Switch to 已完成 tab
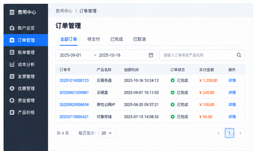This screenshot has height=151, width=253. [x=117, y=39]
